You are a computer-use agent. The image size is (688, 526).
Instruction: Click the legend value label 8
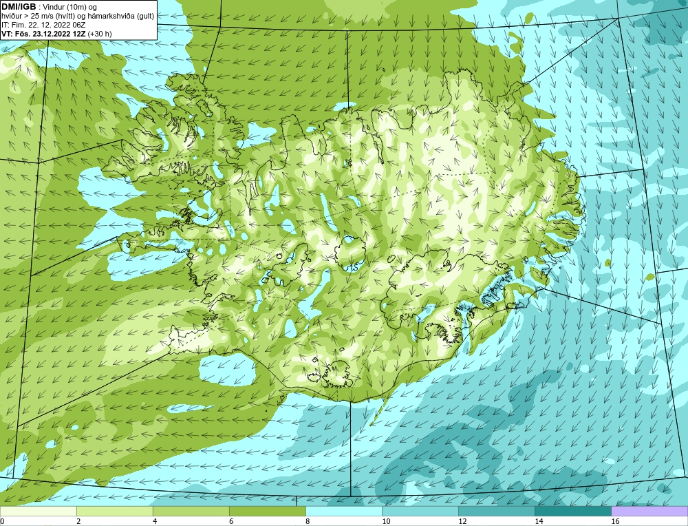308,521
